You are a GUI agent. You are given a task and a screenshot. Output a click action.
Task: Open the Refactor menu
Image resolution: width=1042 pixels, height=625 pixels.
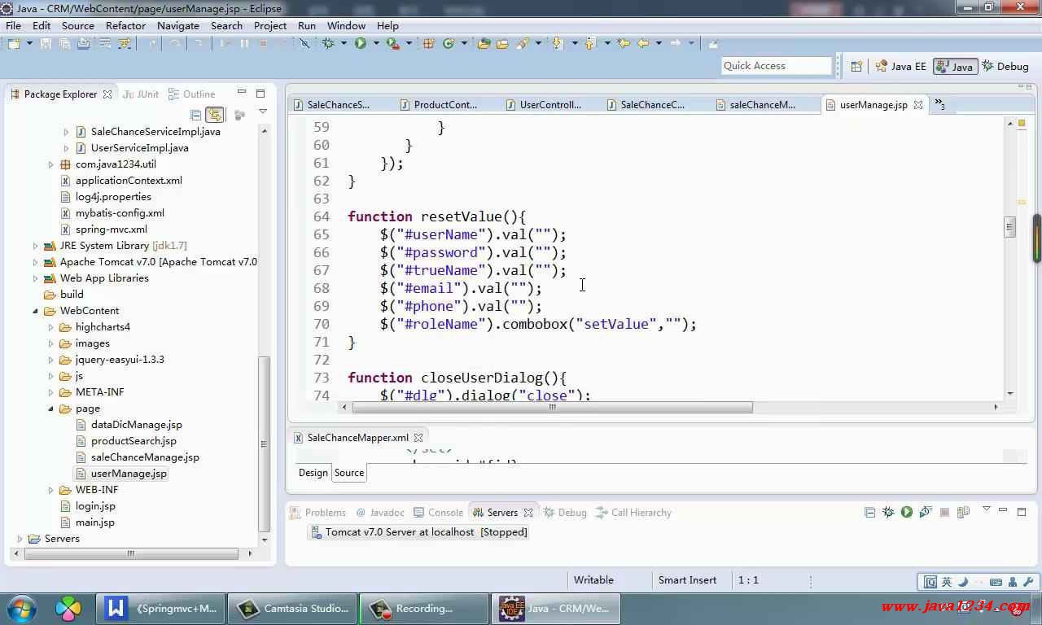(x=125, y=25)
